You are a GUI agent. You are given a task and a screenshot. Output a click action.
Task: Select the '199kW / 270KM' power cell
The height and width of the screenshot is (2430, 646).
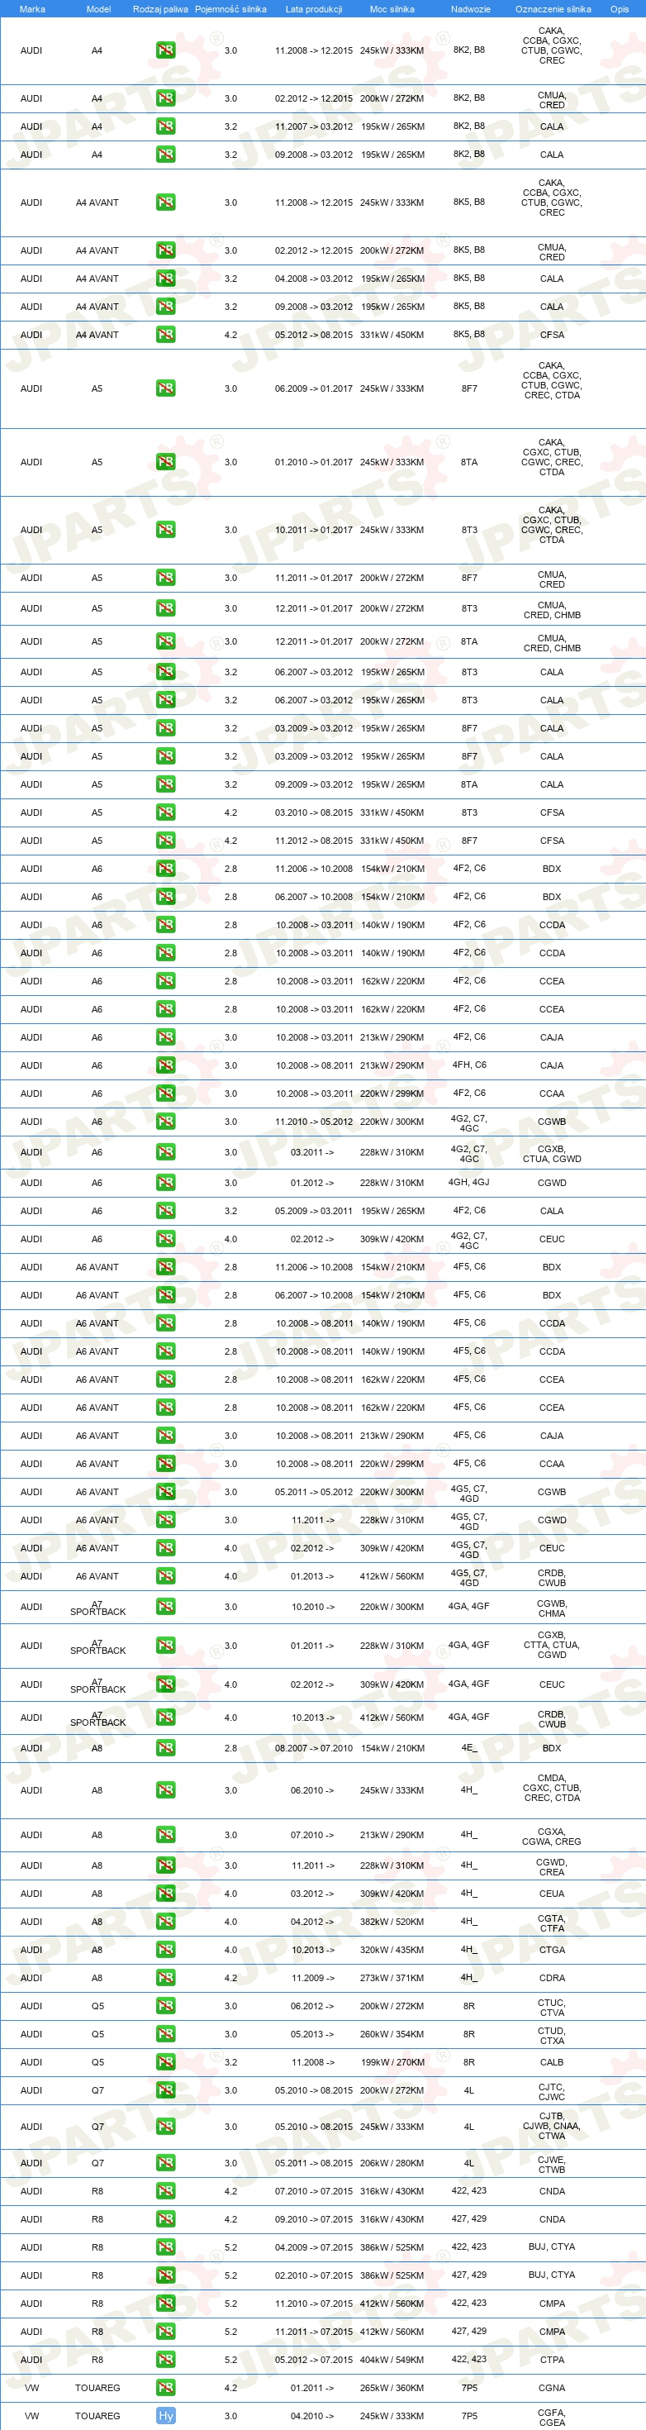392,2062
